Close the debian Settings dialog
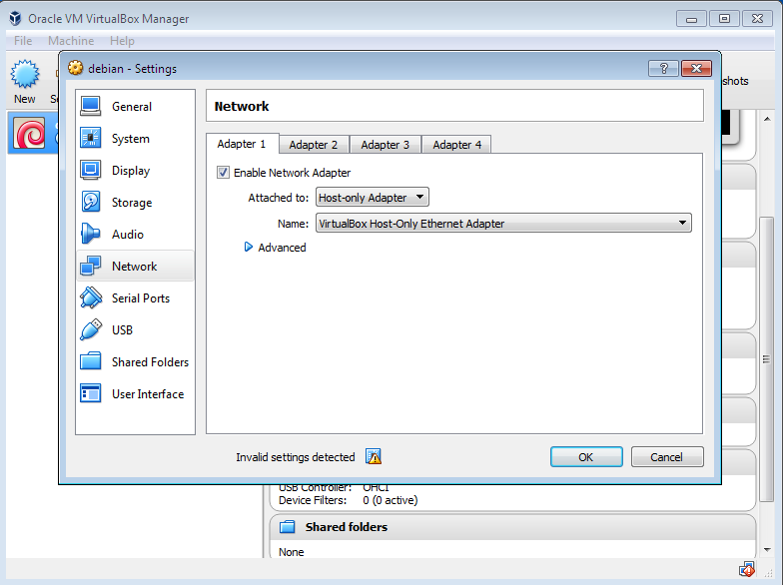The height and width of the screenshot is (585, 783). coord(696,68)
